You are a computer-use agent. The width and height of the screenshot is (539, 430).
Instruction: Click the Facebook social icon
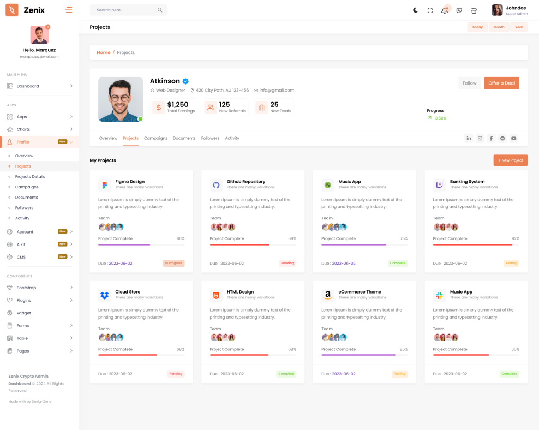pos(491,139)
